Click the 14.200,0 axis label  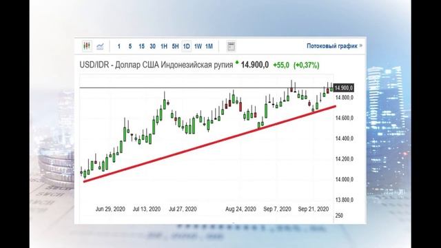[345, 159]
